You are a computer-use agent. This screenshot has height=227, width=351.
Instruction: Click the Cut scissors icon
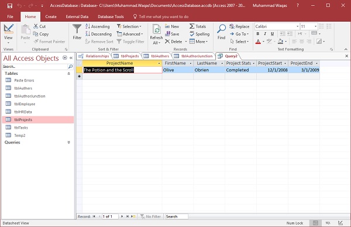[x=36, y=26]
